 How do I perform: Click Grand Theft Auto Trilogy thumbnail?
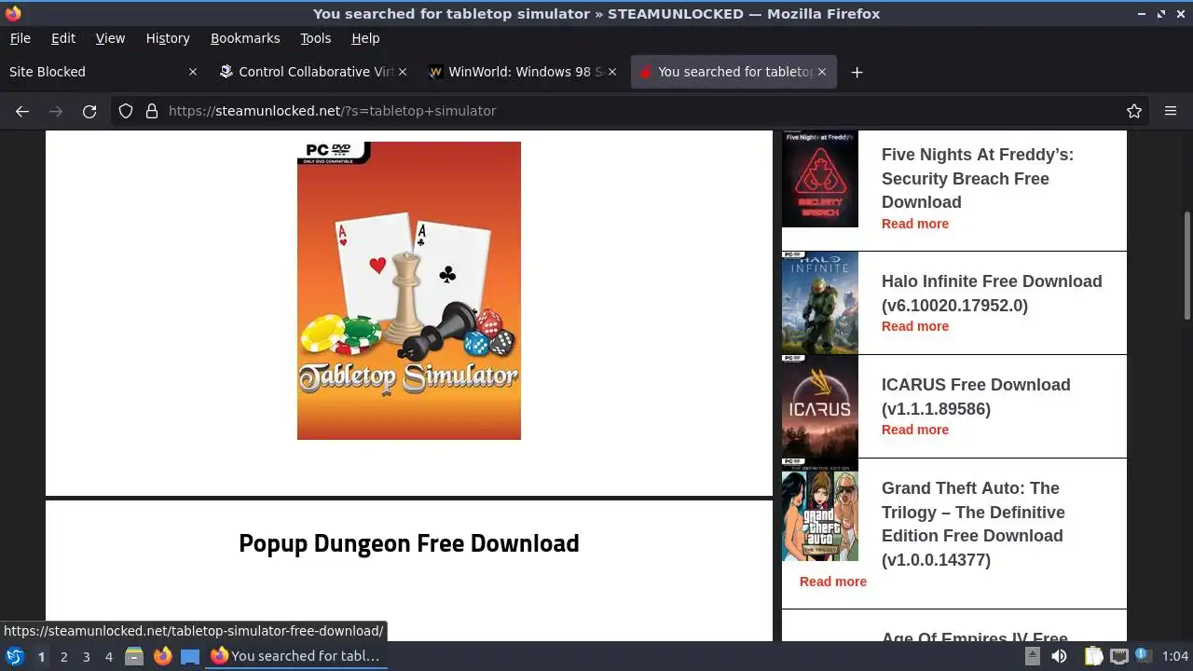pyautogui.click(x=820, y=510)
